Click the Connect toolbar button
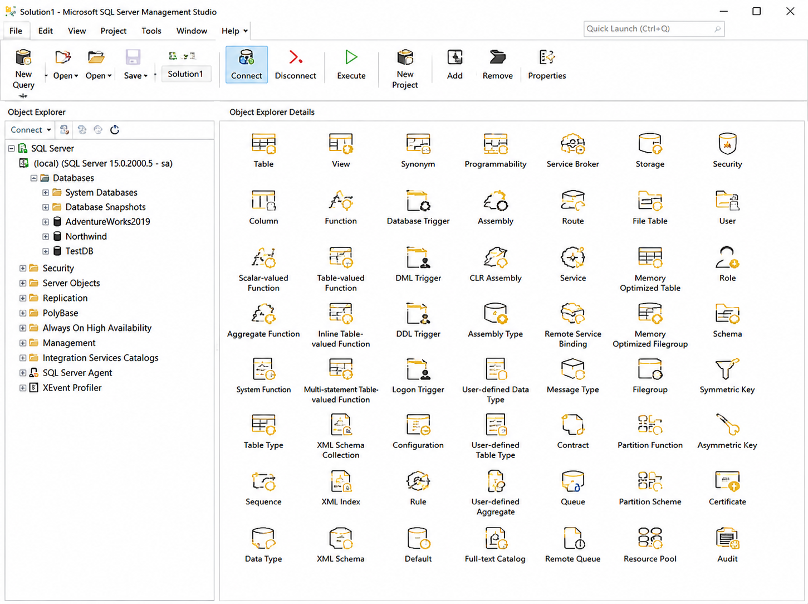Image resolution: width=808 pixels, height=604 pixels. tap(247, 65)
